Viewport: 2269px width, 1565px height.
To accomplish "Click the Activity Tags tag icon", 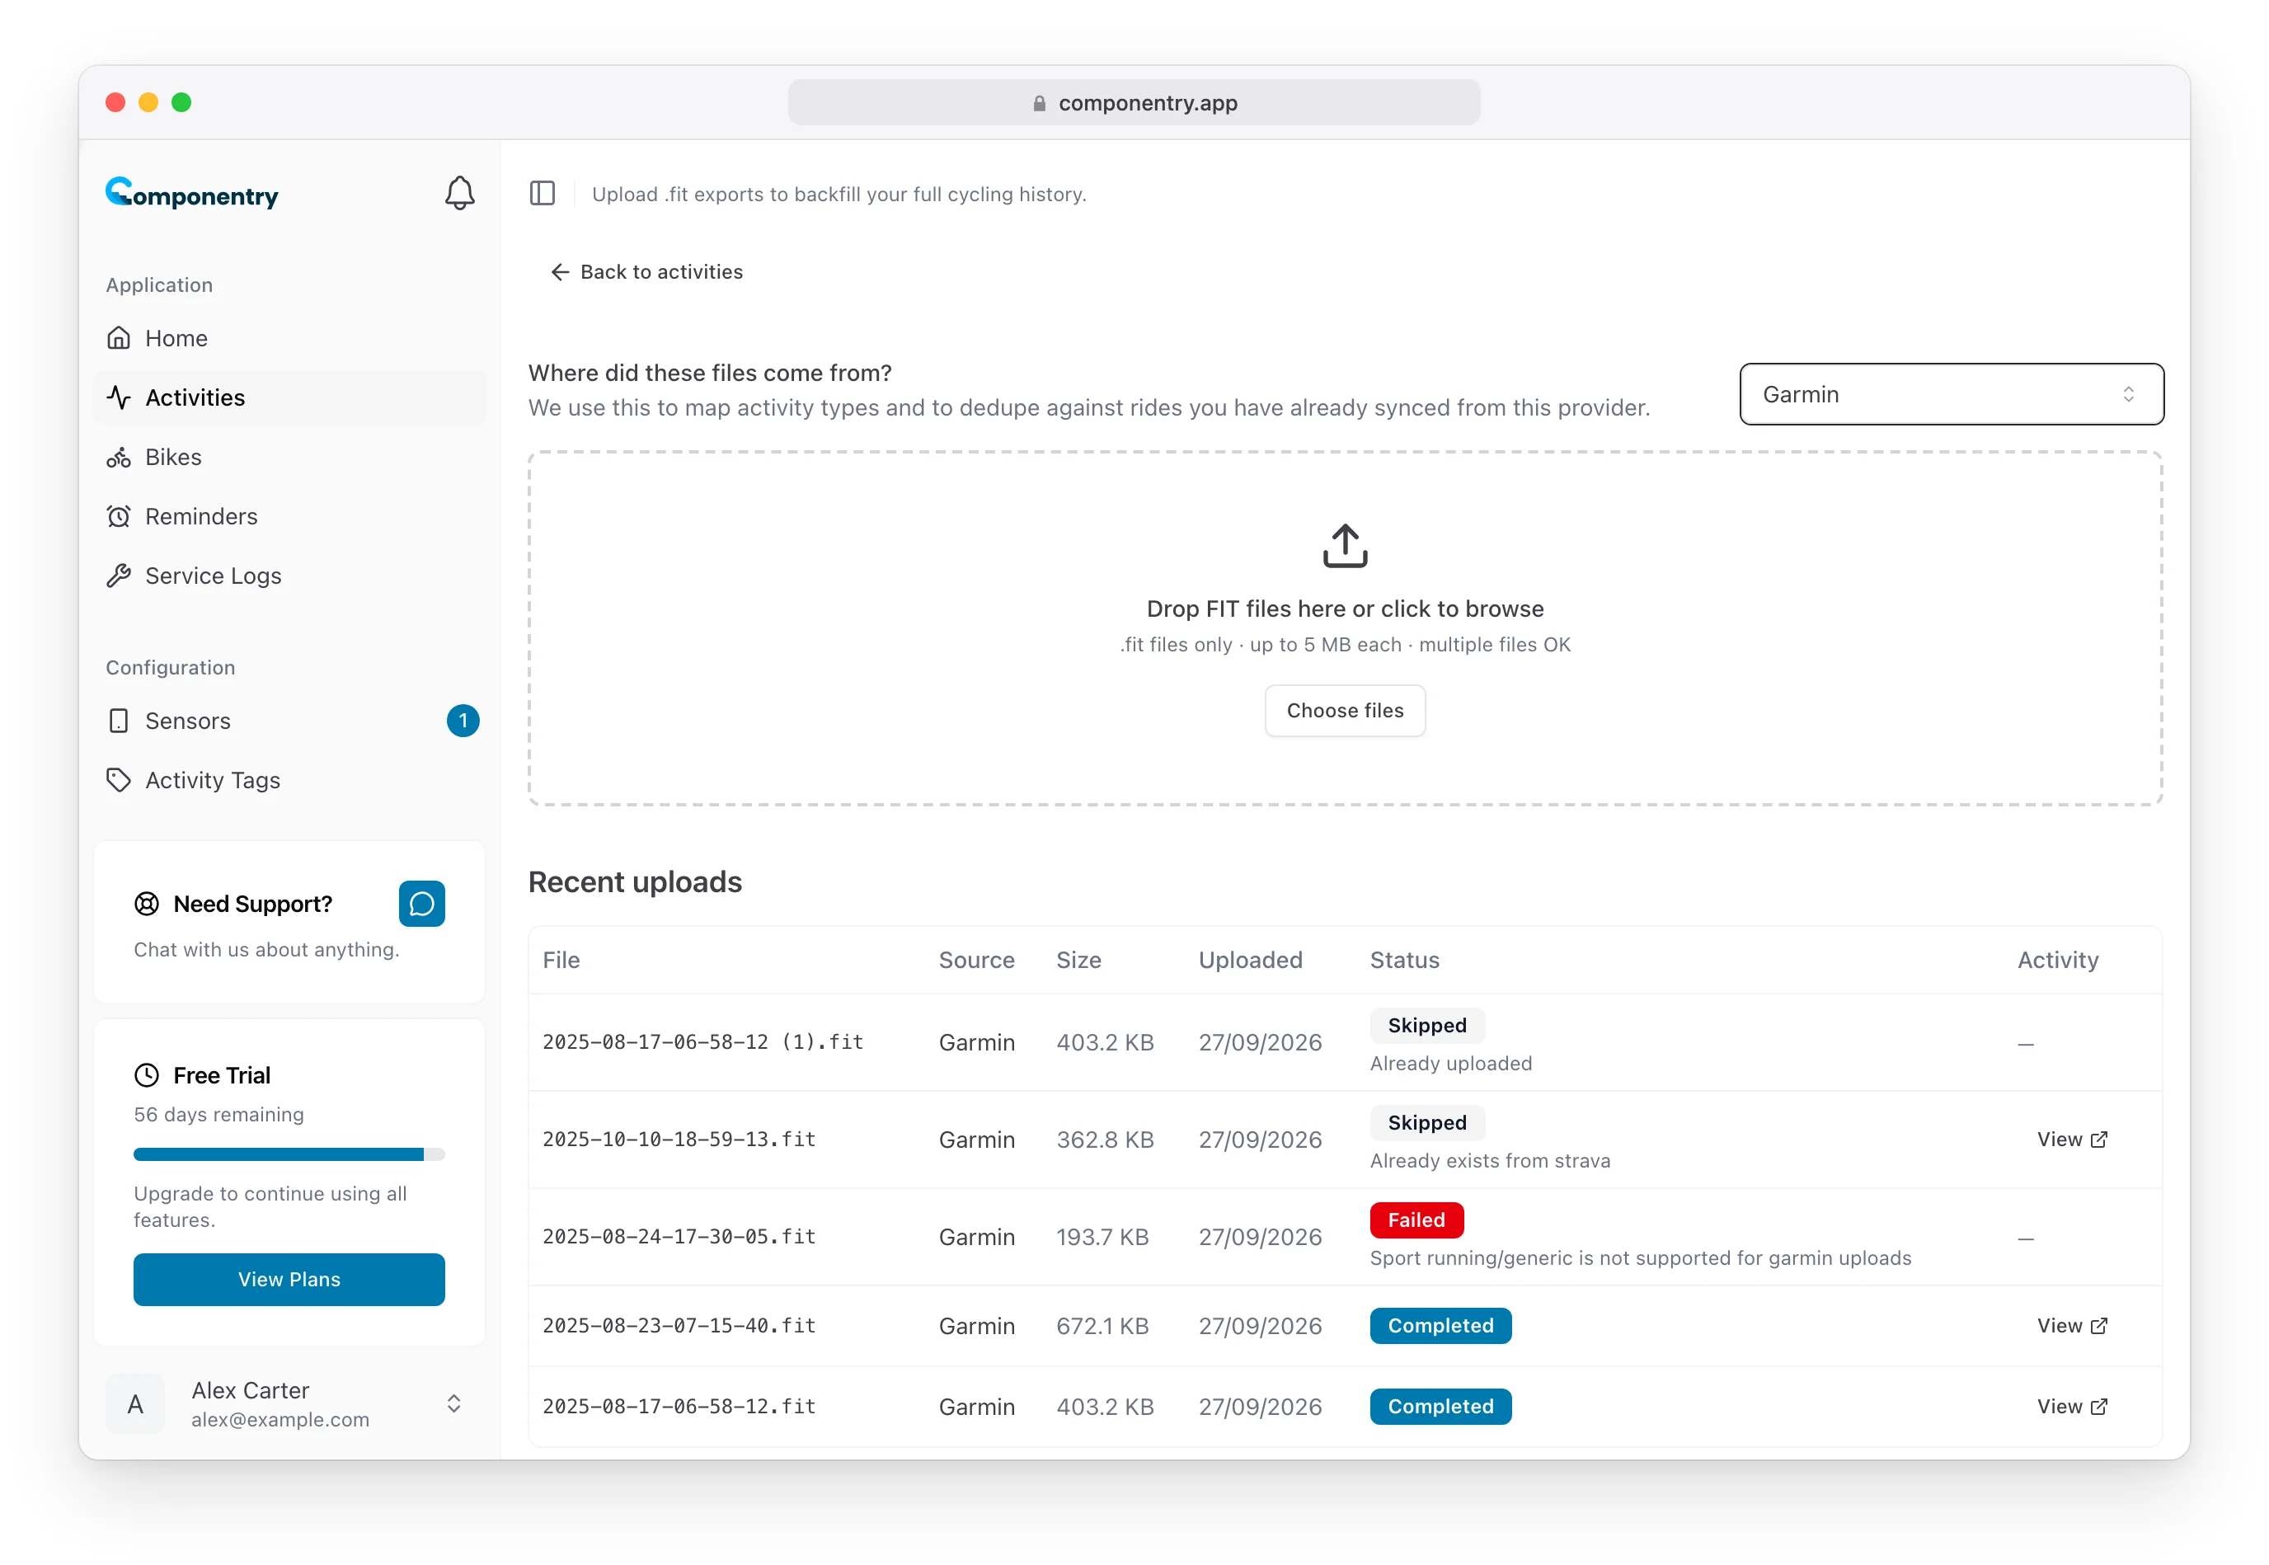I will (119, 779).
